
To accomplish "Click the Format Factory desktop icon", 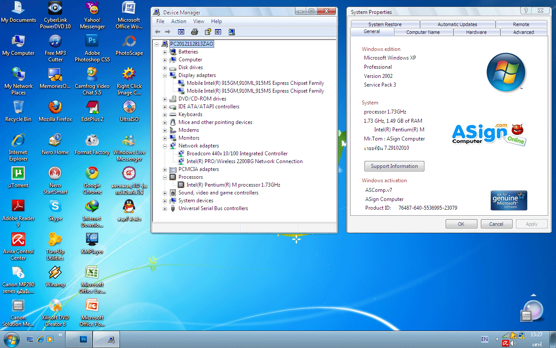I will tap(92, 144).
